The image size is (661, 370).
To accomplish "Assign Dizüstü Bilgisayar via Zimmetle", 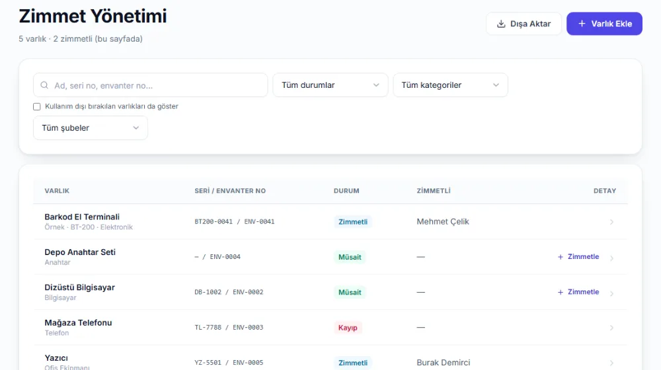I will tap(578, 292).
